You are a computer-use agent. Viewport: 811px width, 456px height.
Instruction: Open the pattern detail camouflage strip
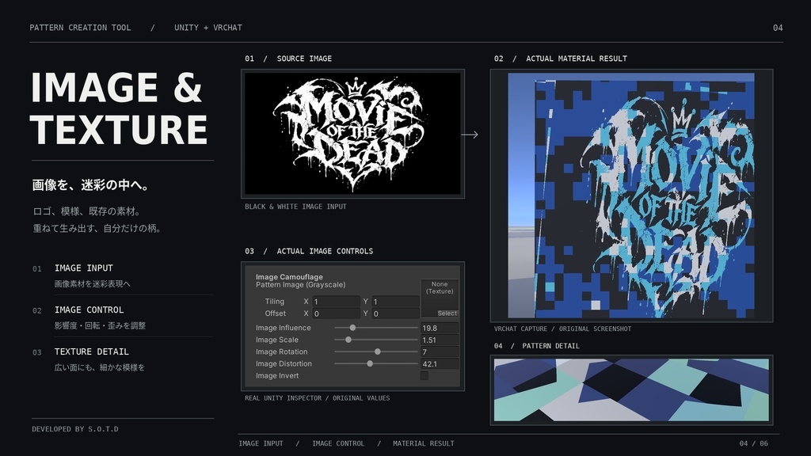point(631,389)
